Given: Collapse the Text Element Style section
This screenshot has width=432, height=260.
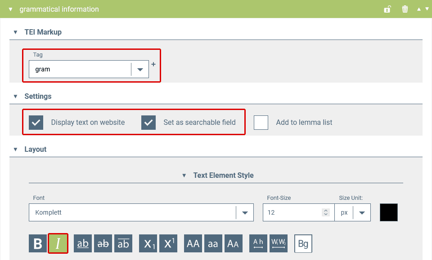Looking at the screenshot, I should (184, 176).
